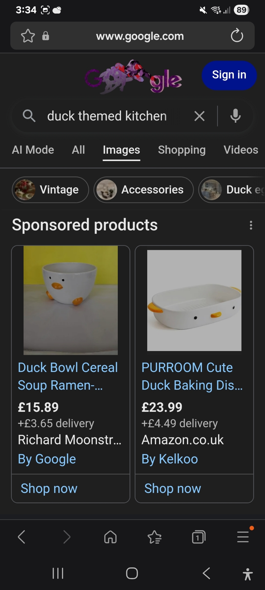Select the All results tab

point(78,150)
